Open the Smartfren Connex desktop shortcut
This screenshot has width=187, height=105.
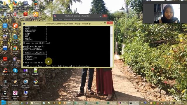tap(15, 95)
